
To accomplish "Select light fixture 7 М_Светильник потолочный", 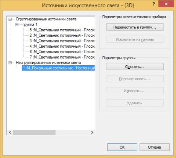I will (x=62, y=57).
